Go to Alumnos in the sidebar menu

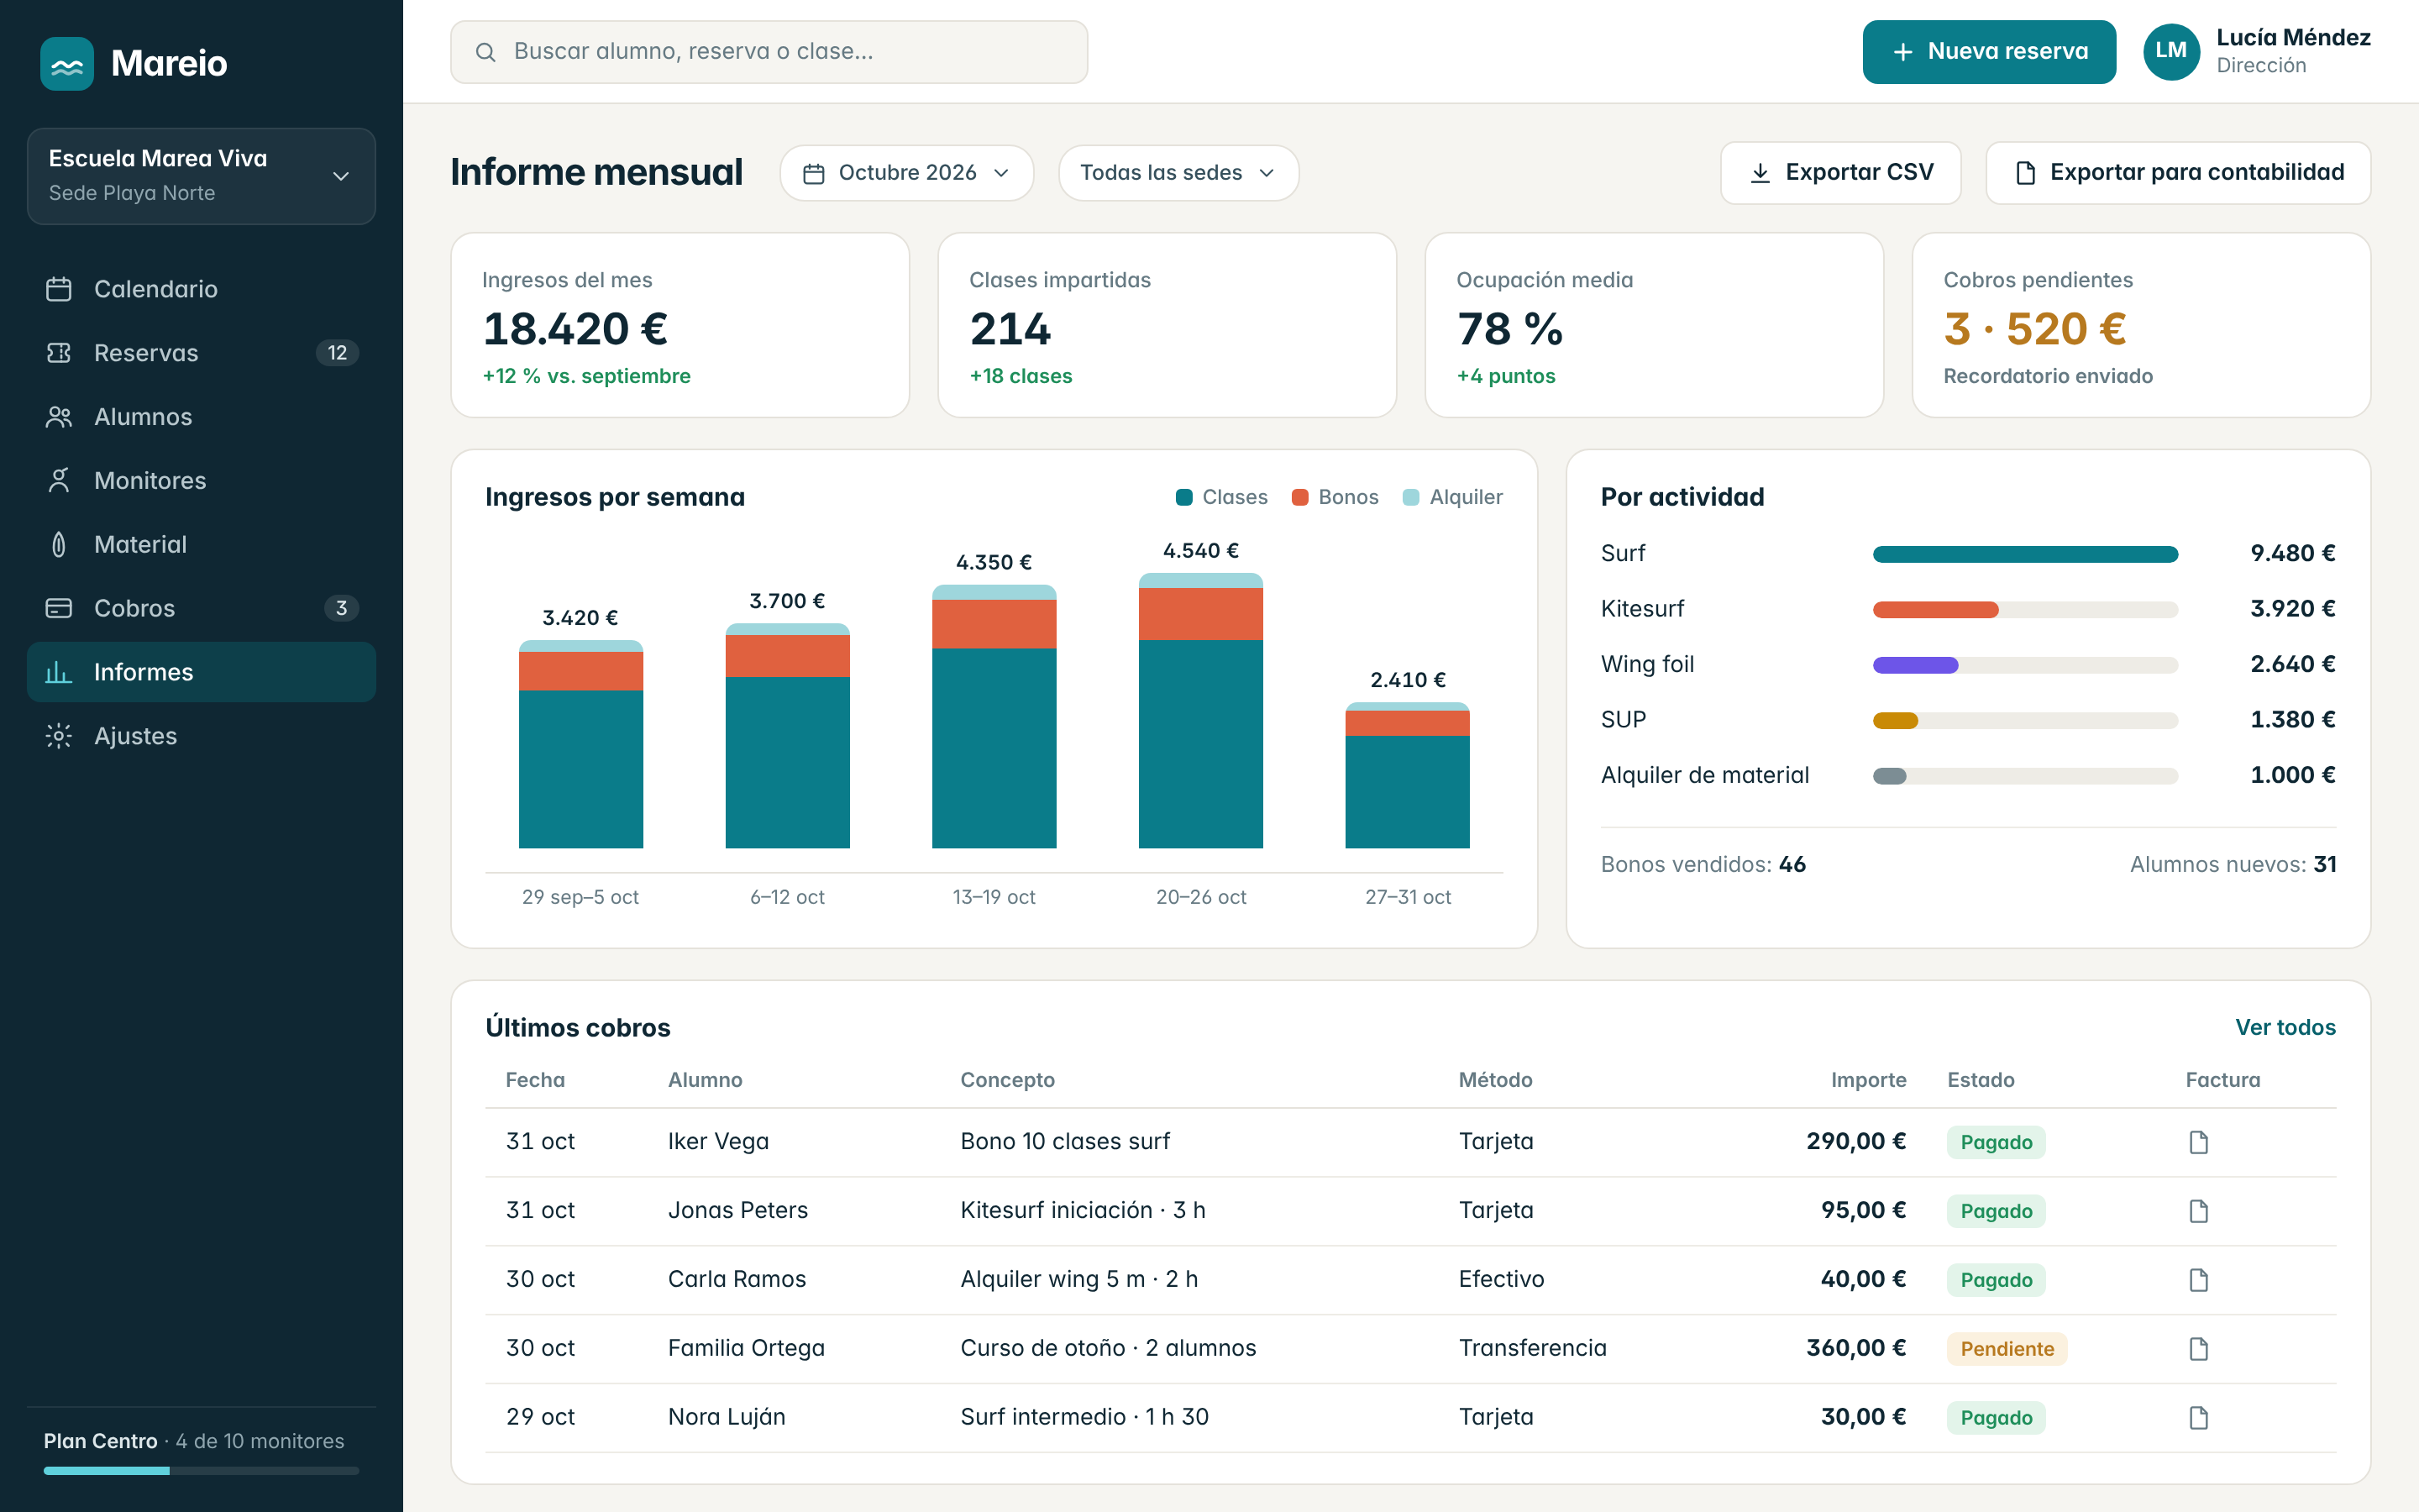click(x=201, y=417)
